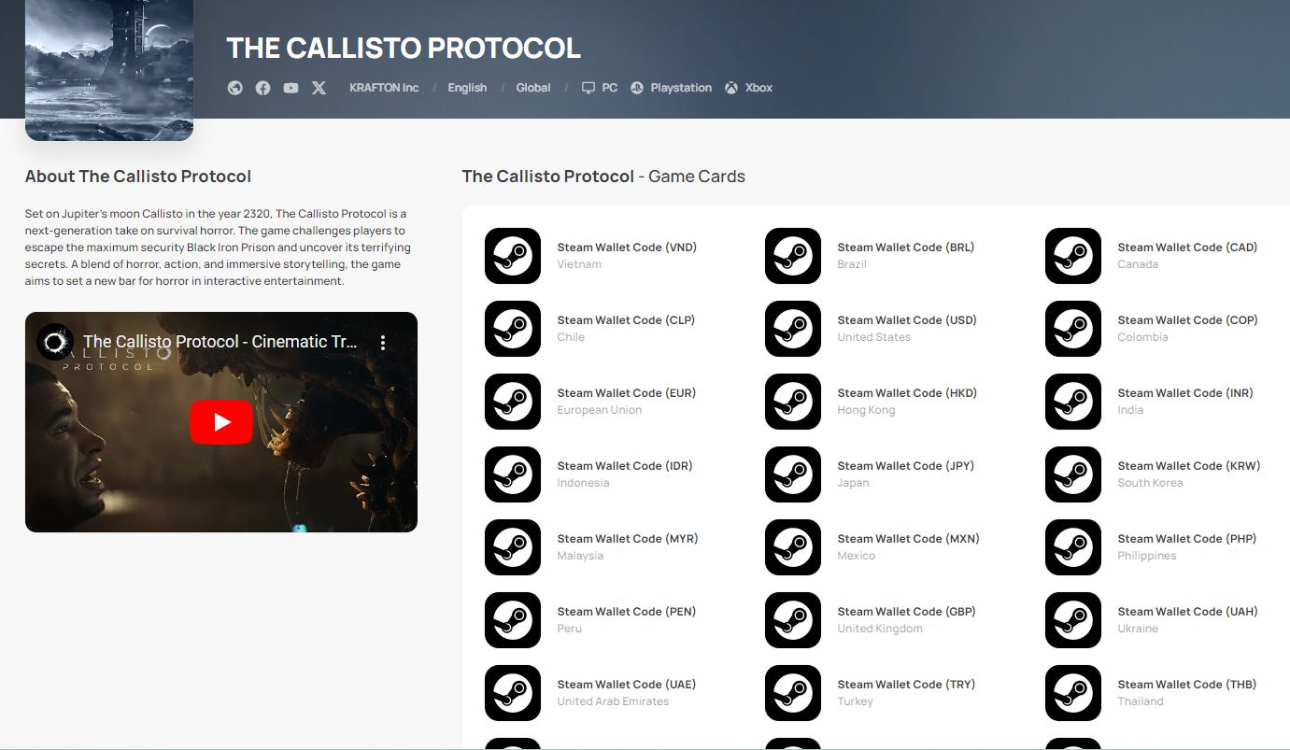Viewport: 1290px width, 750px height.
Task: Play the Callisto Protocol cinematic trailer
Action: pyautogui.click(x=221, y=422)
